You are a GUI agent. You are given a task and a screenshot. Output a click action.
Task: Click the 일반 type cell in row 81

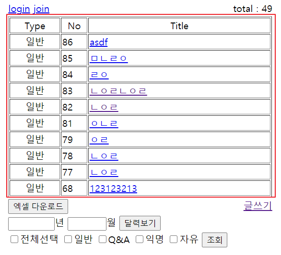coord(35,123)
